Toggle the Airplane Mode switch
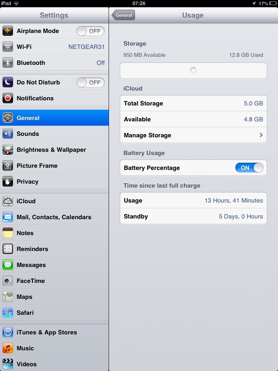 click(90, 31)
